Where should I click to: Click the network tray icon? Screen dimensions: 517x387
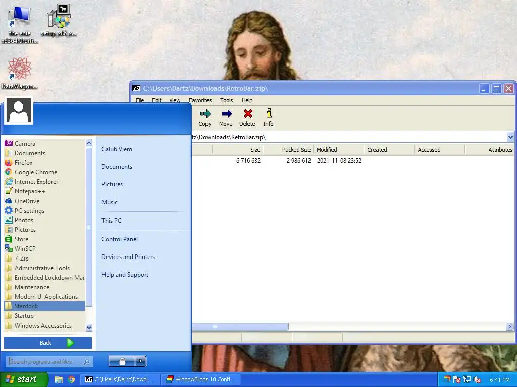point(467,380)
